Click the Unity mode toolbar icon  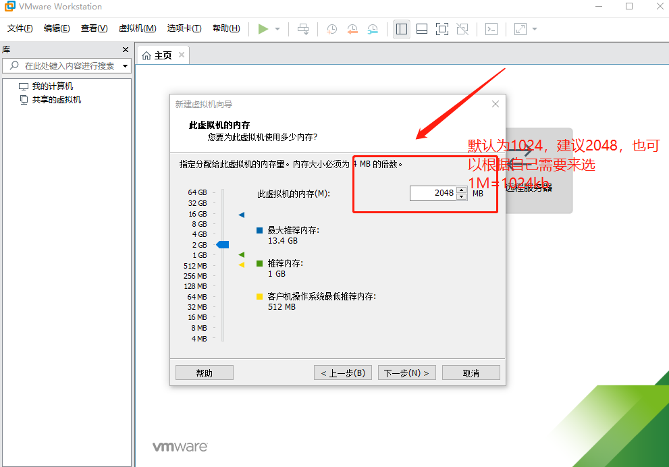click(462, 29)
